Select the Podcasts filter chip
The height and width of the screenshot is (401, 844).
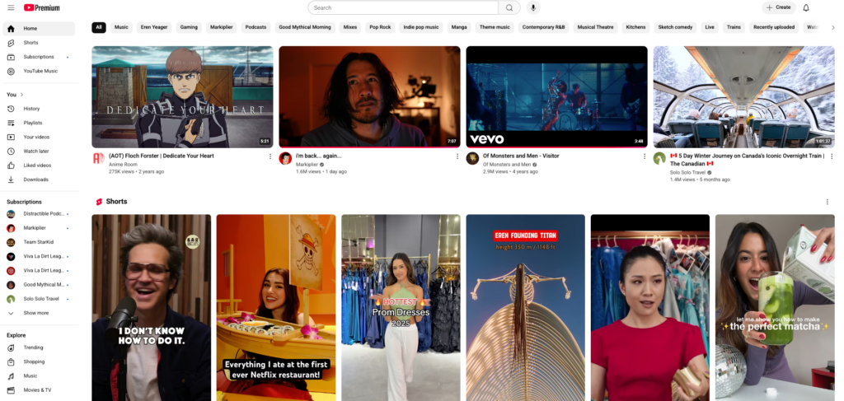(256, 27)
